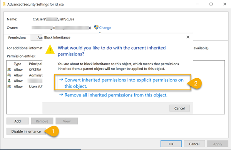Close the Block Inheritance dialog
231x150 pixels.
tap(188, 37)
